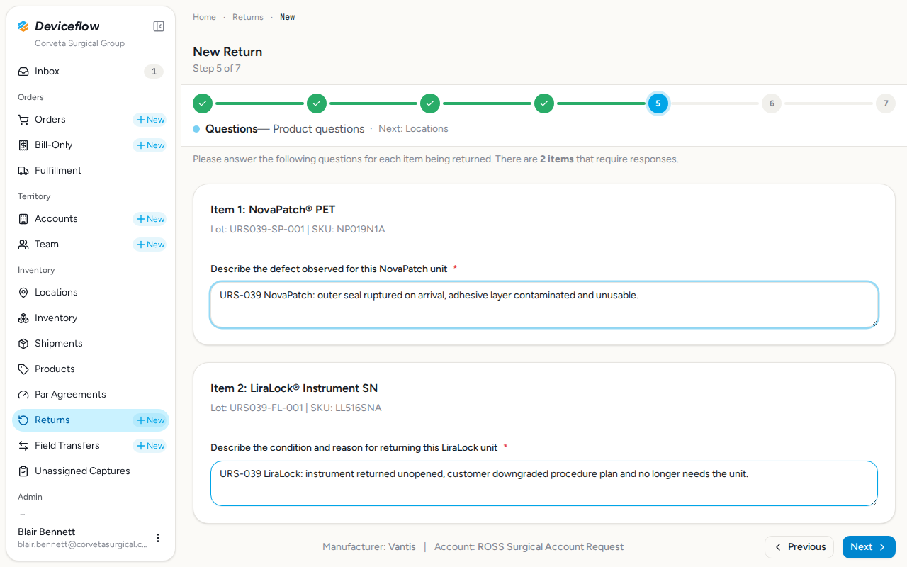
Task: Create new return from sidebar
Action: tap(150, 420)
